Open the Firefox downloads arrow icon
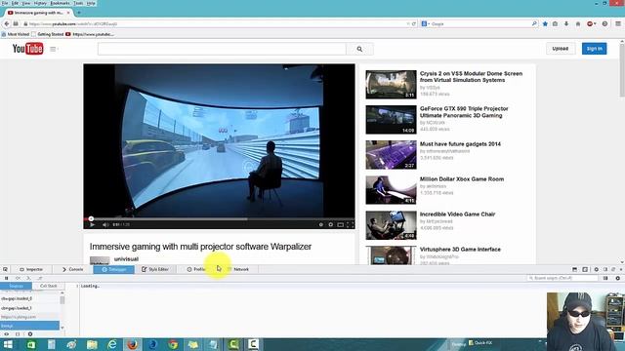The height and width of the screenshot is (351, 625). [566, 23]
